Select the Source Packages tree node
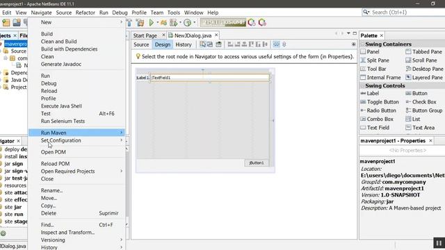 pyautogui.click(x=16, y=51)
